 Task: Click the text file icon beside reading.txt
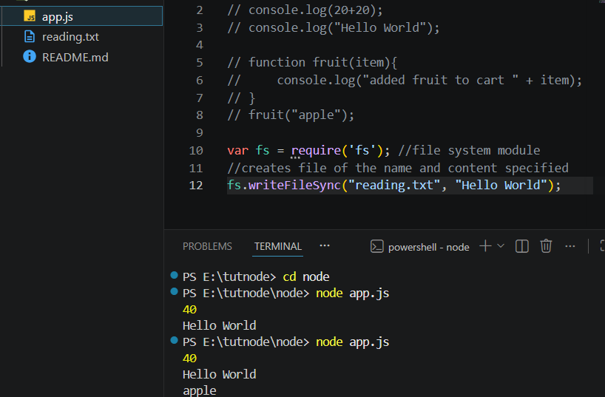coord(30,37)
